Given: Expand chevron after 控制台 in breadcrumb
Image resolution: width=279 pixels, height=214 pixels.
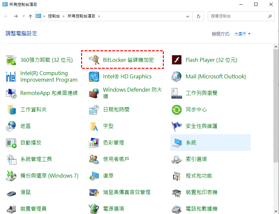Looking at the screenshot, I should pyautogui.click(x=64, y=16).
